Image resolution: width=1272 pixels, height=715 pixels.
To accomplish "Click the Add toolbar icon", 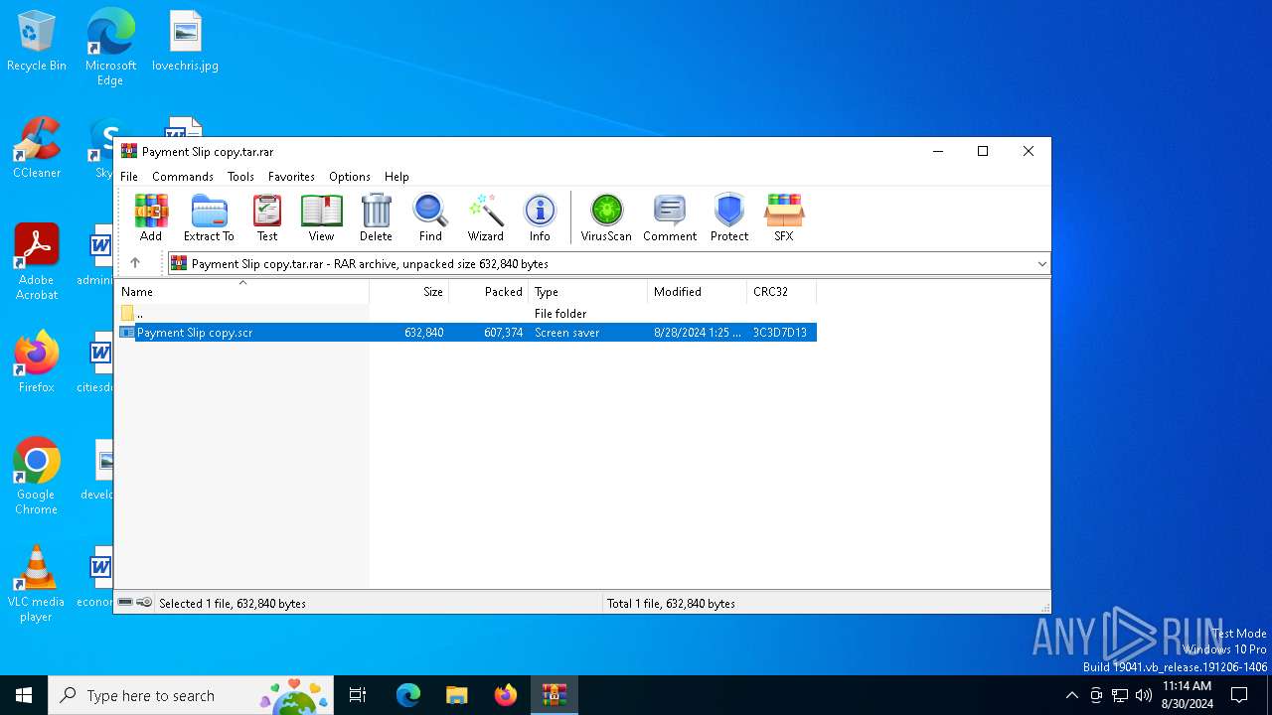I will point(151,217).
